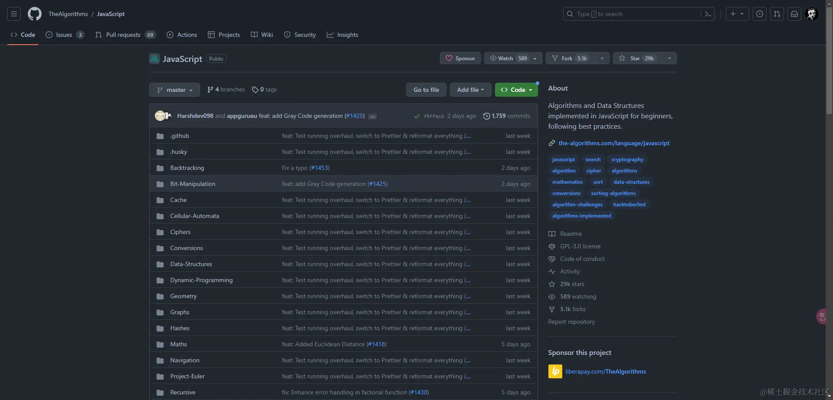Click the Liberapay sponsor logo
This screenshot has width=833, height=400.
(555, 371)
